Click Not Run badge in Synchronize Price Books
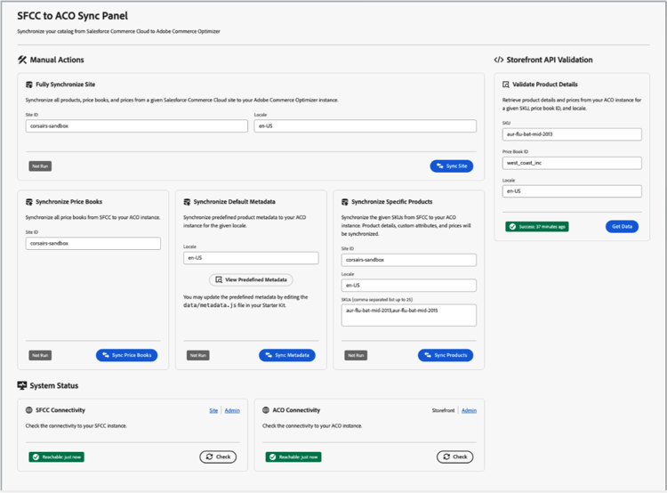 tap(40, 355)
